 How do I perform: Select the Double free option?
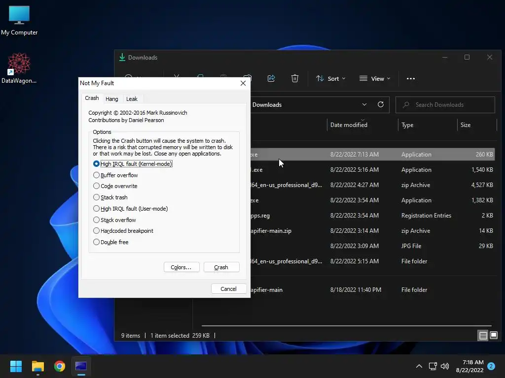[110, 242]
